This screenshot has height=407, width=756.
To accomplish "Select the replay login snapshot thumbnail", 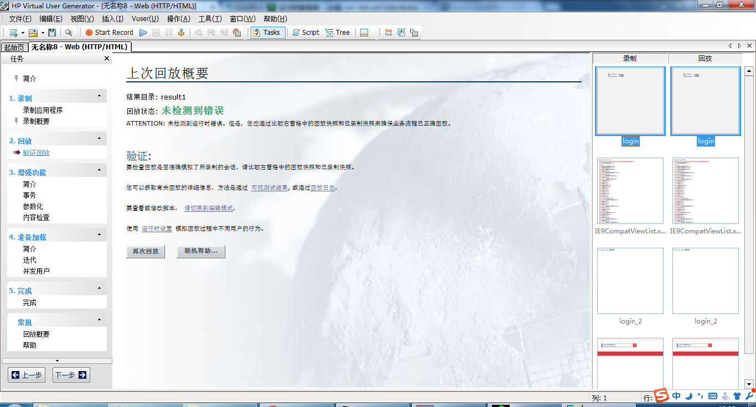I will pyautogui.click(x=706, y=101).
